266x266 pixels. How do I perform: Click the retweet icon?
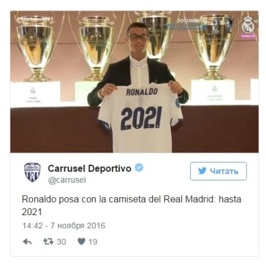pyautogui.click(x=48, y=241)
